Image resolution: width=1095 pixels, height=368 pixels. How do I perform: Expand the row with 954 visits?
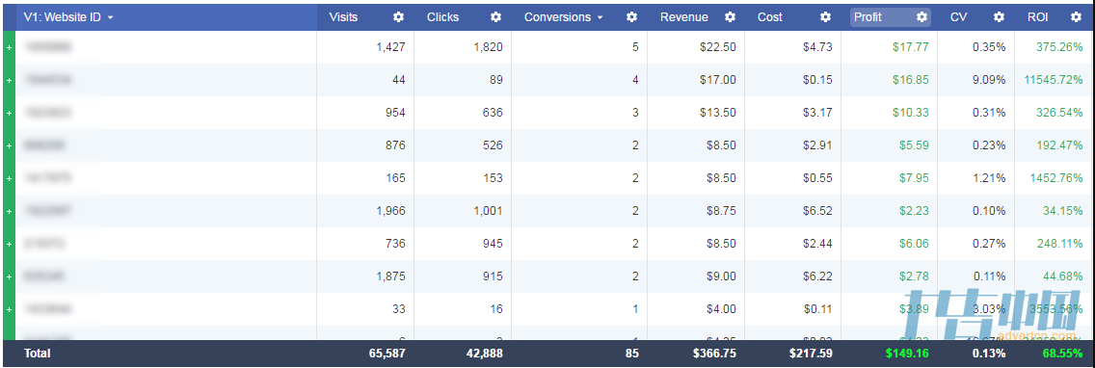9,113
